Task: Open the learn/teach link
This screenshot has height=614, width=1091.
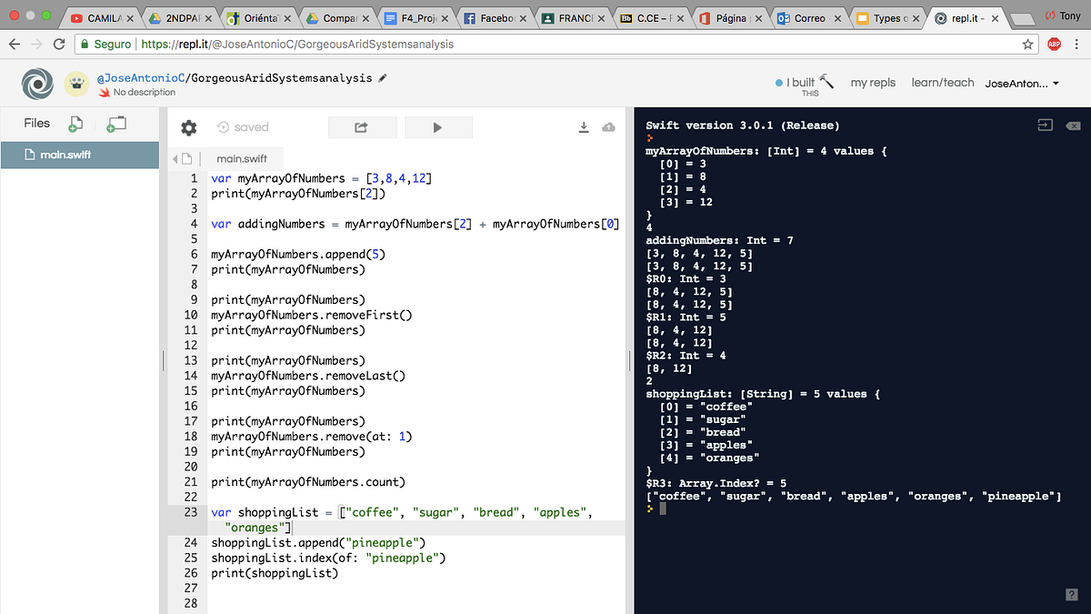Action: (943, 82)
